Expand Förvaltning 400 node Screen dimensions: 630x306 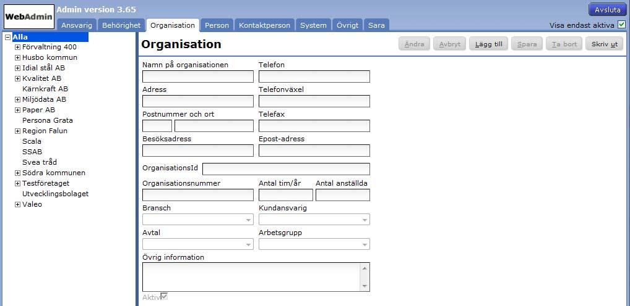tap(18, 48)
